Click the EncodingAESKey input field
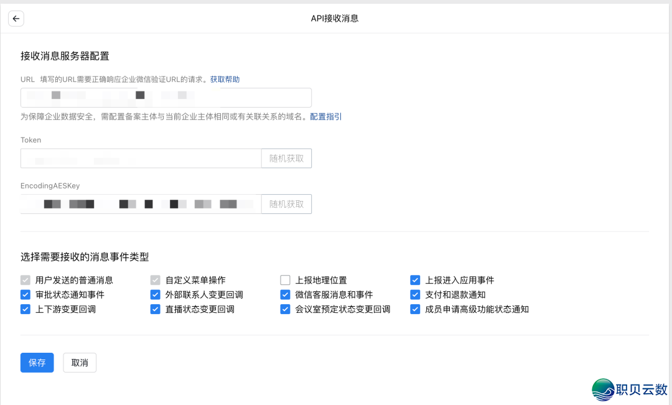672x405 pixels. (x=141, y=204)
